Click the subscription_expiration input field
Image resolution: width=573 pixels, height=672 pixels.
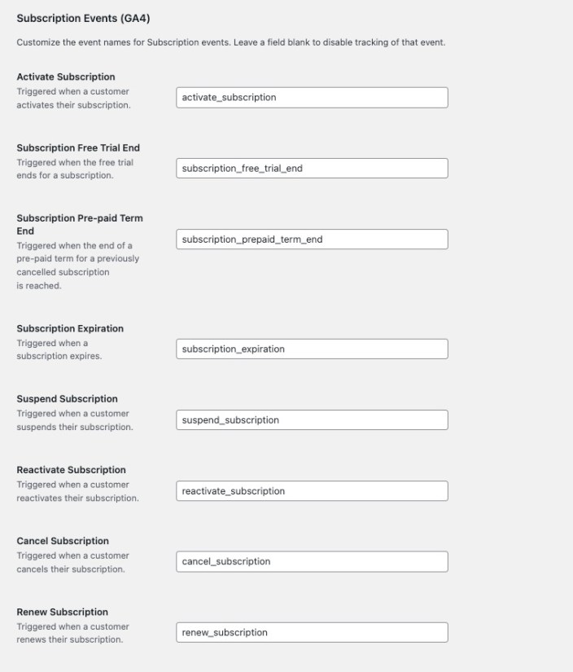pyautogui.click(x=312, y=349)
